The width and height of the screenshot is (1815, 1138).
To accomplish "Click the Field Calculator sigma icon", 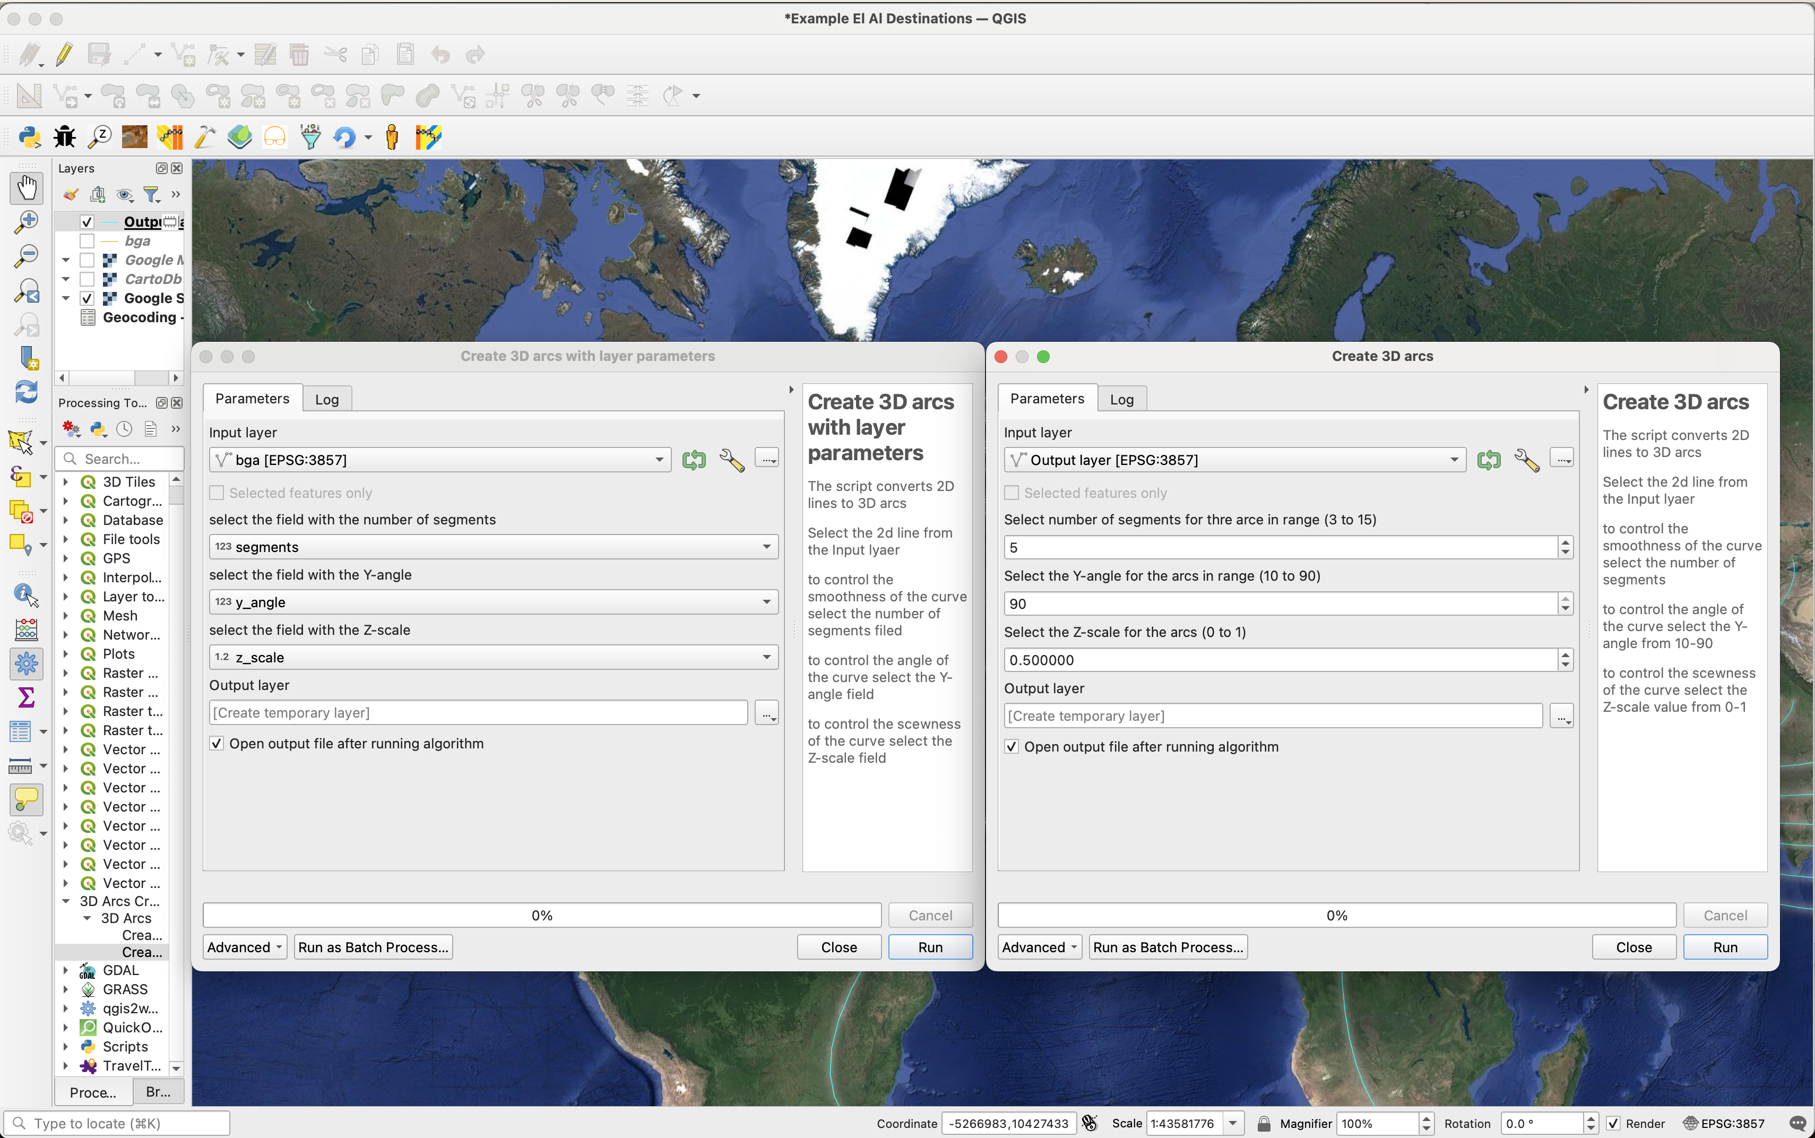I will pyautogui.click(x=27, y=697).
